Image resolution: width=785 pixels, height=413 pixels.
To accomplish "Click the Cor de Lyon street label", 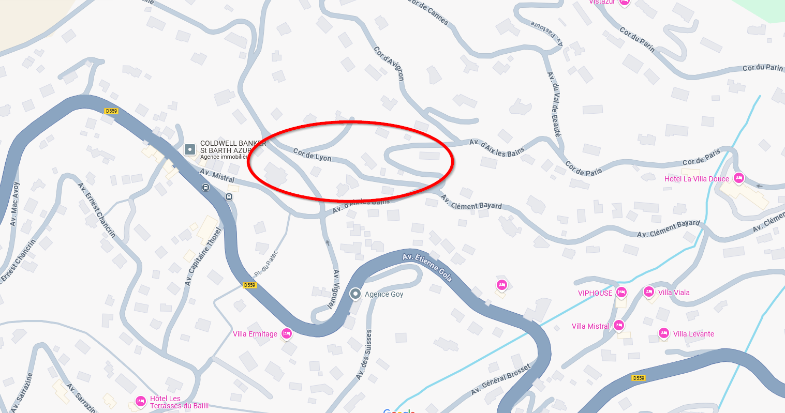I will [x=312, y=155].
